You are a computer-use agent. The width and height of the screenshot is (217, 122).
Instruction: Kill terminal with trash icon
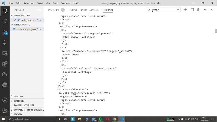point(198,10)
